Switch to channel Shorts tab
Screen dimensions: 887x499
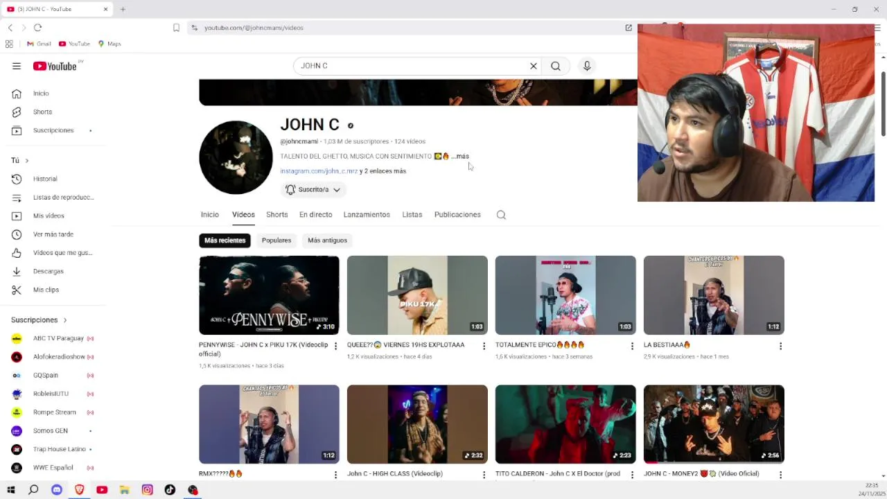tap(277, 215)
